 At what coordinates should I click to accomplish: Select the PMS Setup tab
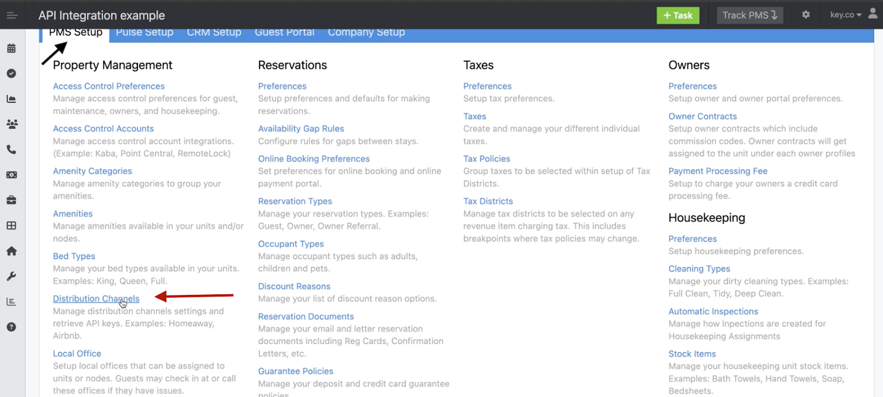76,33
